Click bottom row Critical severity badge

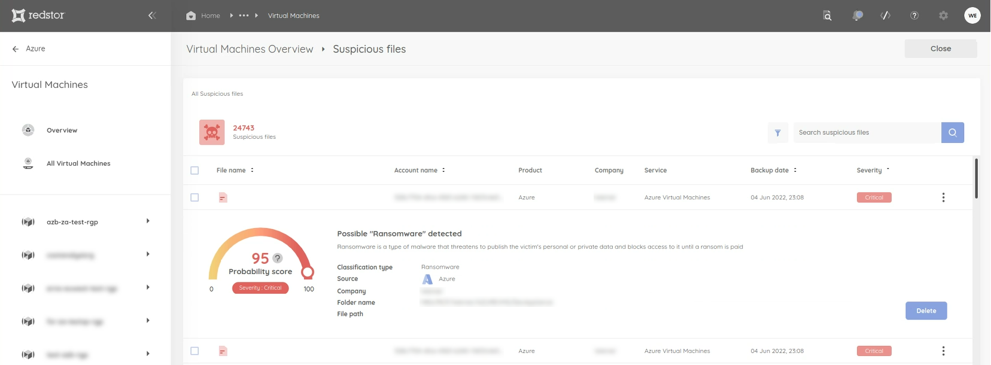[874, 351]
